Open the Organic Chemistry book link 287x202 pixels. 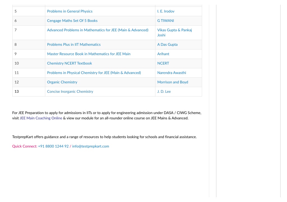click(x=62, y=82)
